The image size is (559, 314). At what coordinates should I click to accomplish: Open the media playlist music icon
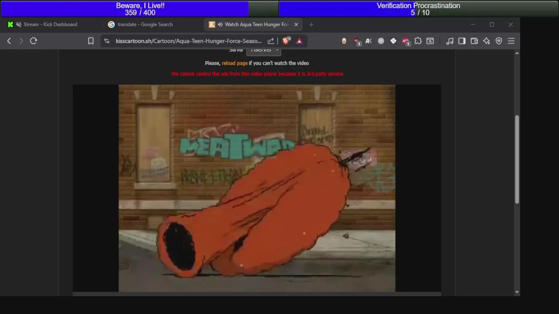pyautogui.click(x=450, y=41)
